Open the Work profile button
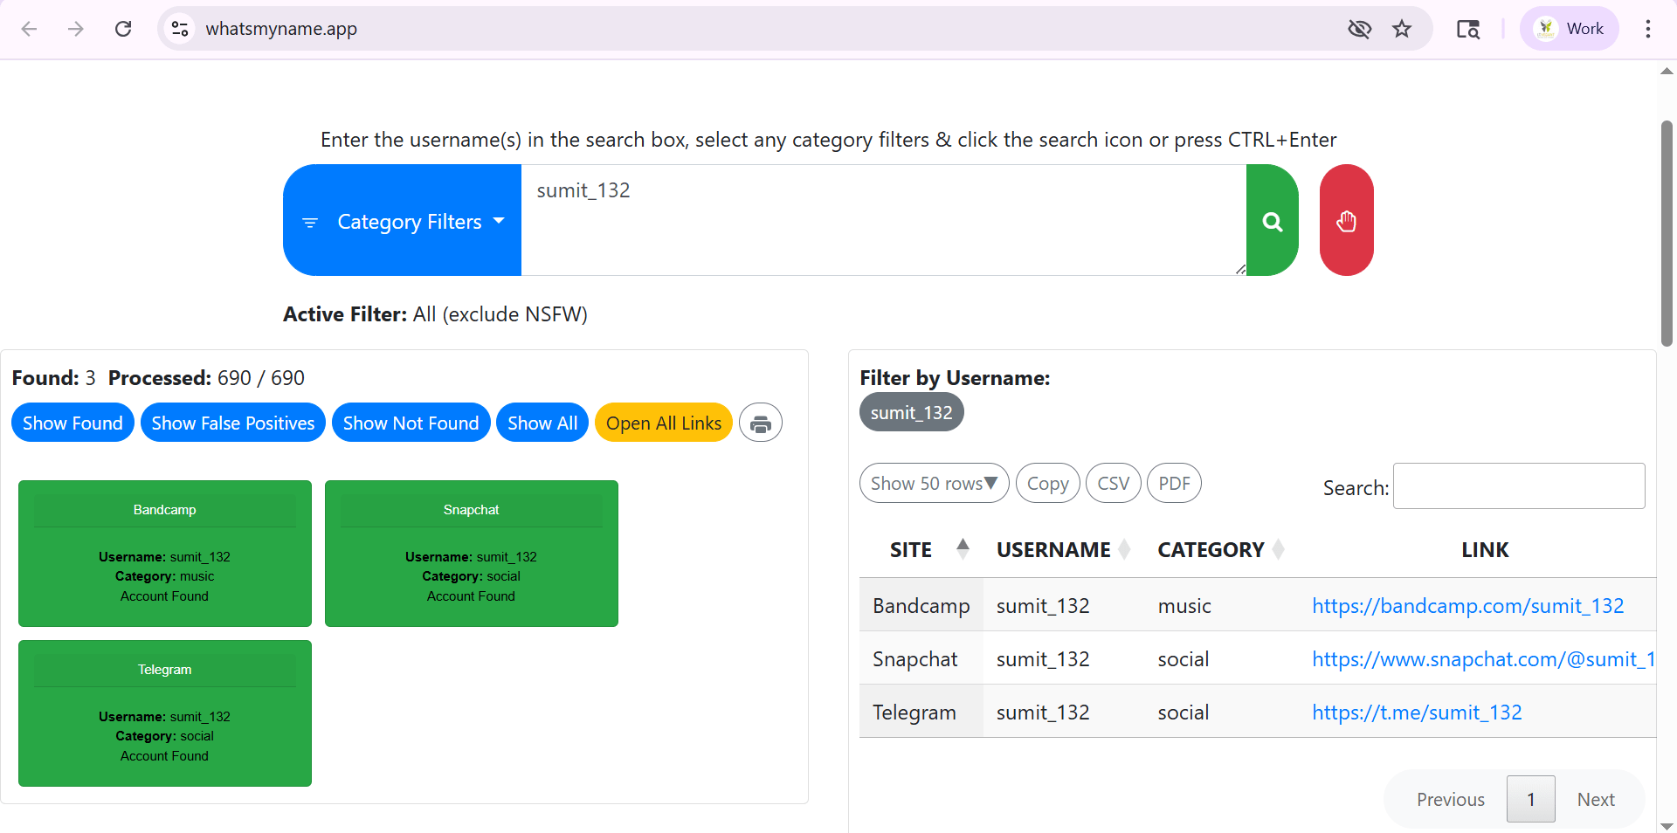Viewport: 1677px width, 833px height. point(1570,29)
